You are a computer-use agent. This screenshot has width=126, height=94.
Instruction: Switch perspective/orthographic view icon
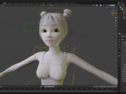116,26
